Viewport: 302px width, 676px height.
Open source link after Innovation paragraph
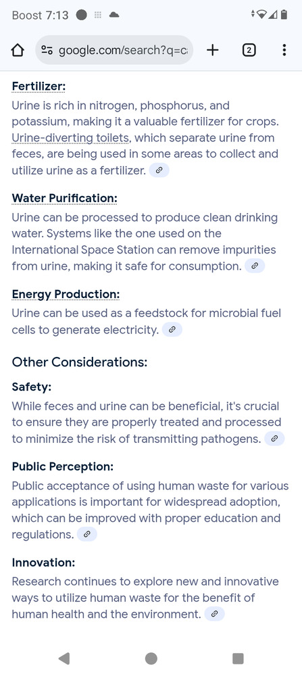click(214, 614)
